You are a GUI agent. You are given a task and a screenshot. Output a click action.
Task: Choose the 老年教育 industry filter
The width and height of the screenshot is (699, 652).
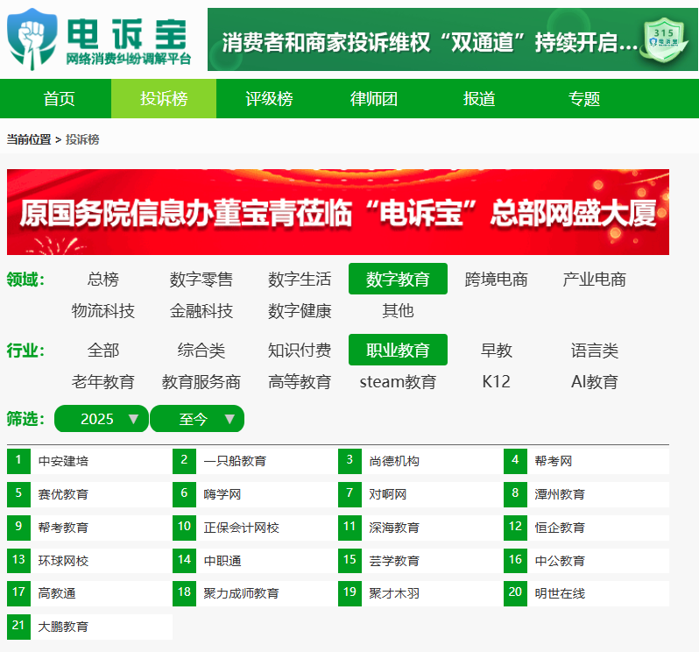pos(103,382)
